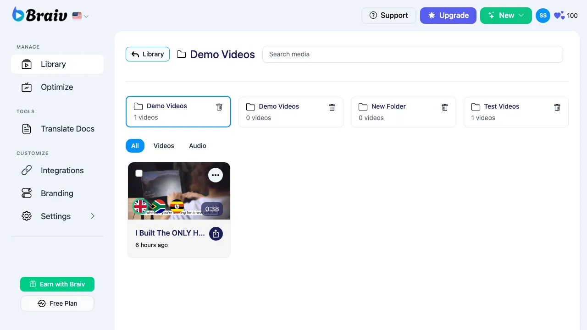Click Earn with Braiv button

click(57, 284)
